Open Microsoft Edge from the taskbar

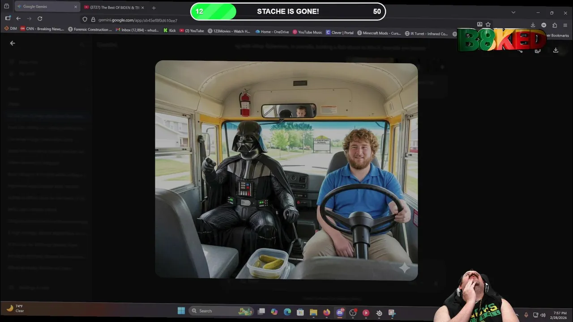[x=287, y=312]
